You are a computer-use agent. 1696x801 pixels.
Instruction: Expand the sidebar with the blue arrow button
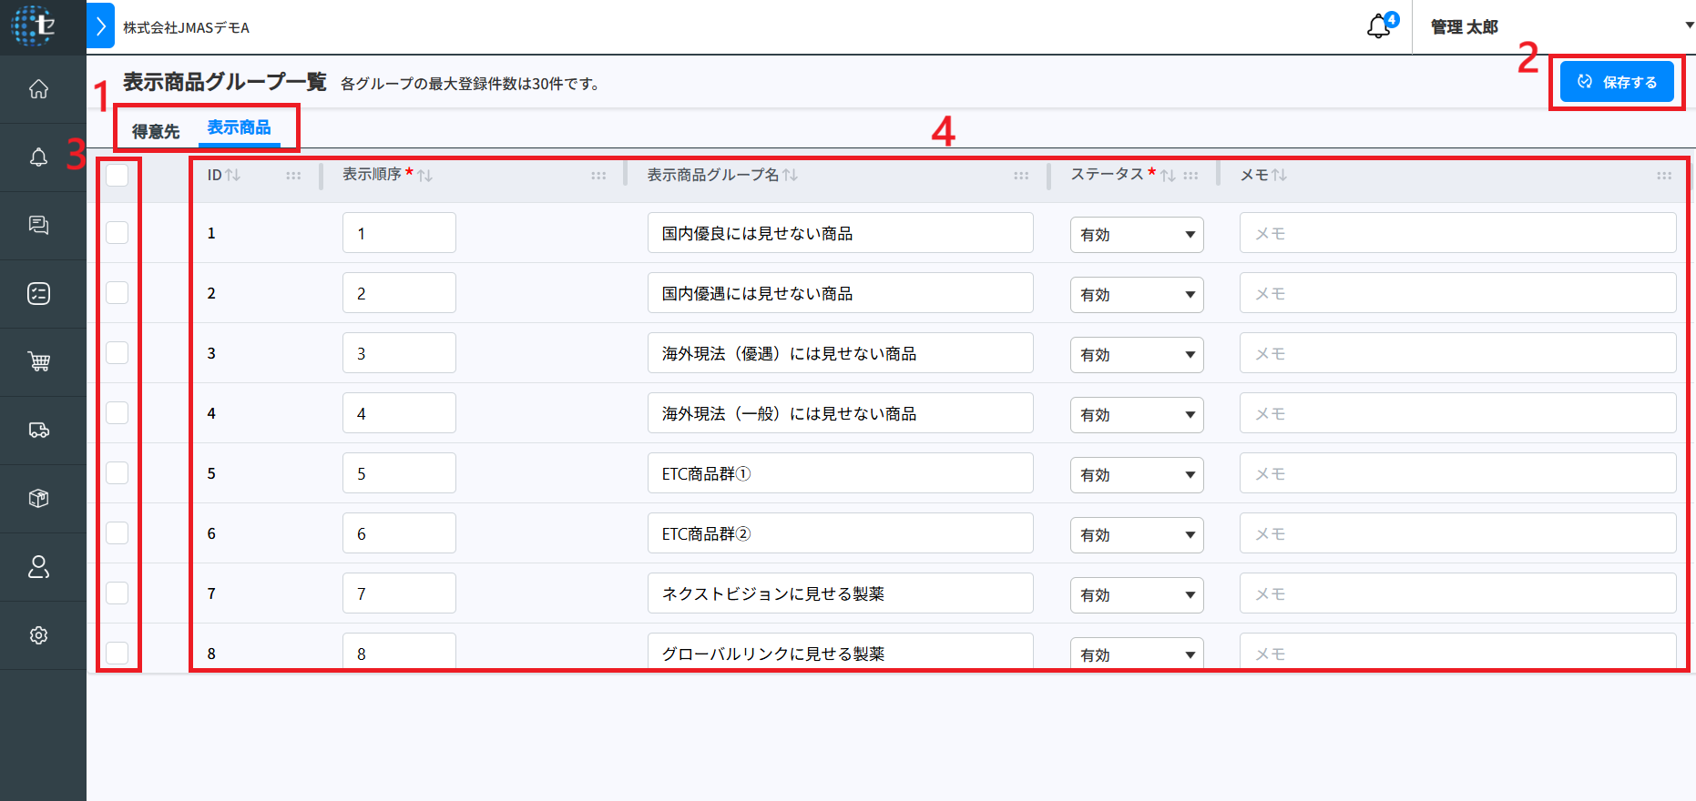(x=100, y=26)
